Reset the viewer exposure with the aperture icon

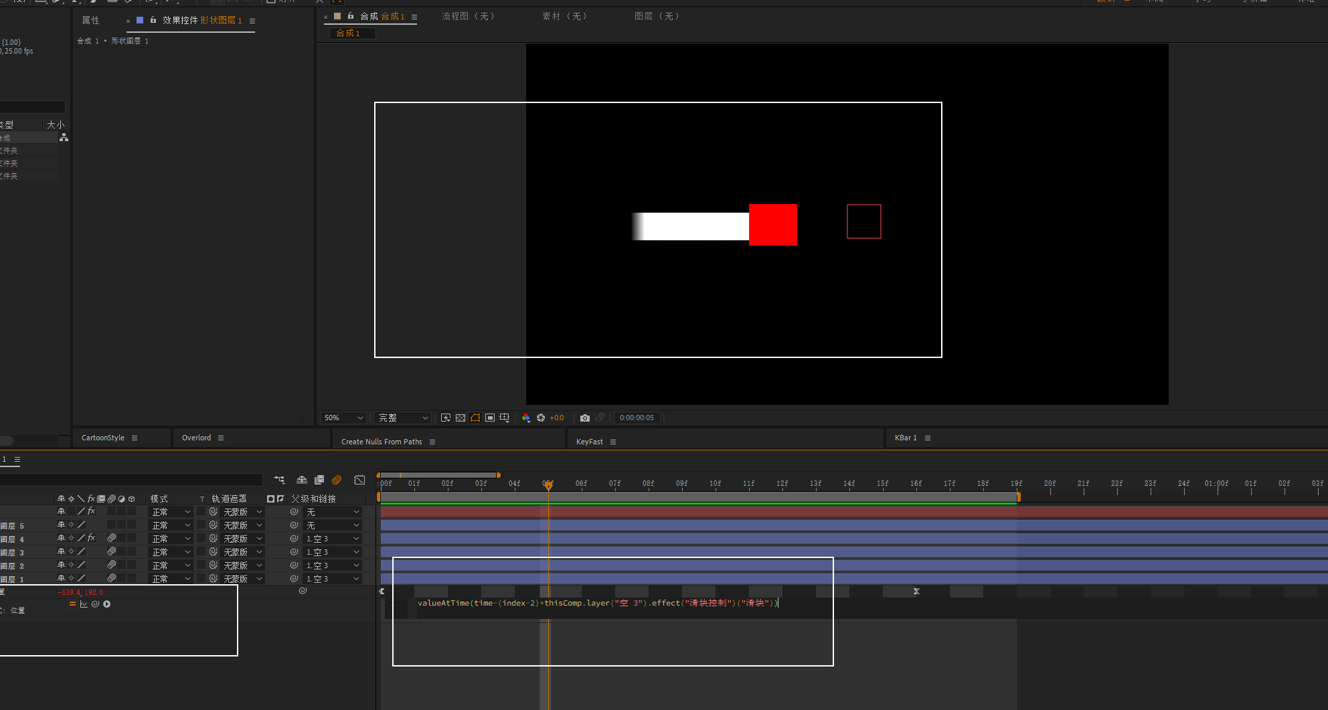point(541,418)
